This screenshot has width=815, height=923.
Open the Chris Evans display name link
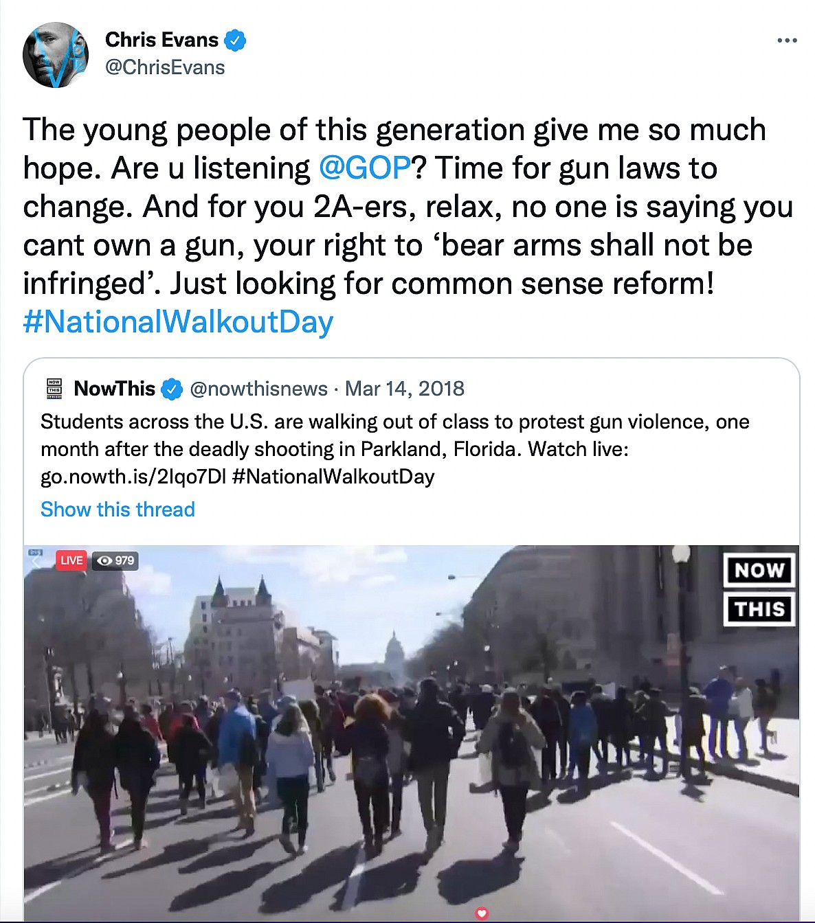[x=161, y=40]
